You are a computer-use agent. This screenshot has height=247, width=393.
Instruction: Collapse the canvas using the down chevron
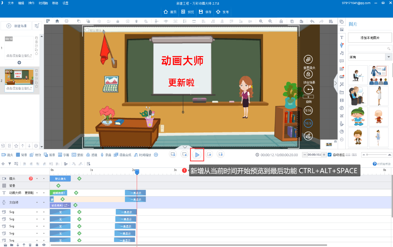185,147
